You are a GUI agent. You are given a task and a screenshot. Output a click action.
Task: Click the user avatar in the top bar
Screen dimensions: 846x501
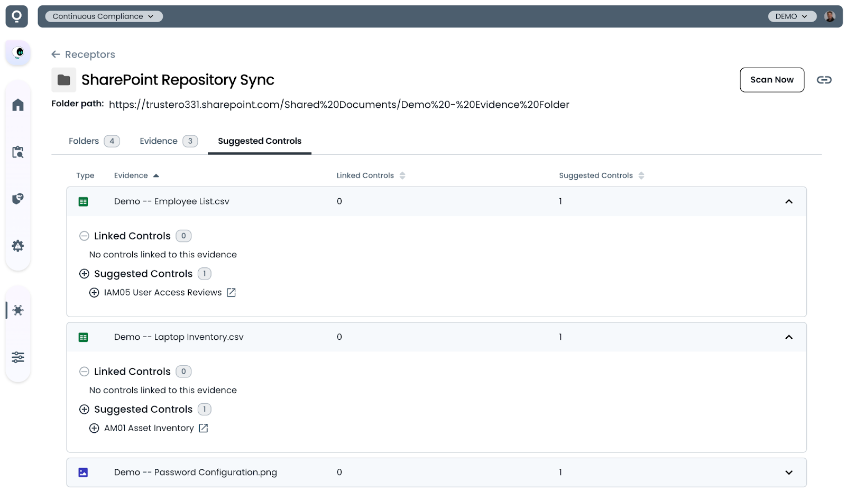830,16
